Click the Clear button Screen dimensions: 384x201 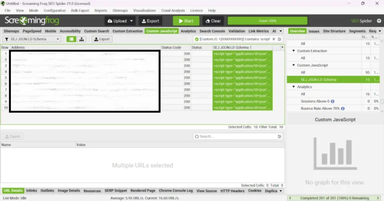point(212,21)
